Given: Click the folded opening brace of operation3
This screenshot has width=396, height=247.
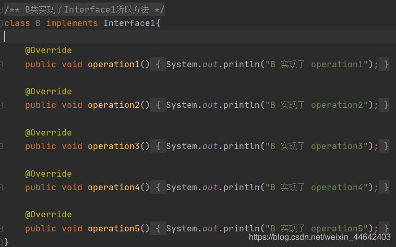Looking at the screenshot, I should tap(158, 146).
